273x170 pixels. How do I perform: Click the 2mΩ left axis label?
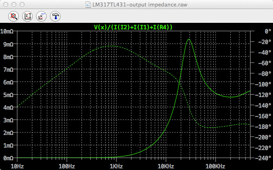pos(8,133)
